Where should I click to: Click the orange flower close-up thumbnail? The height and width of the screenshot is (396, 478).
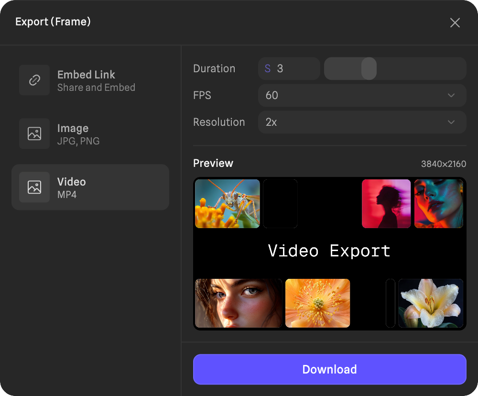point(317,303)
